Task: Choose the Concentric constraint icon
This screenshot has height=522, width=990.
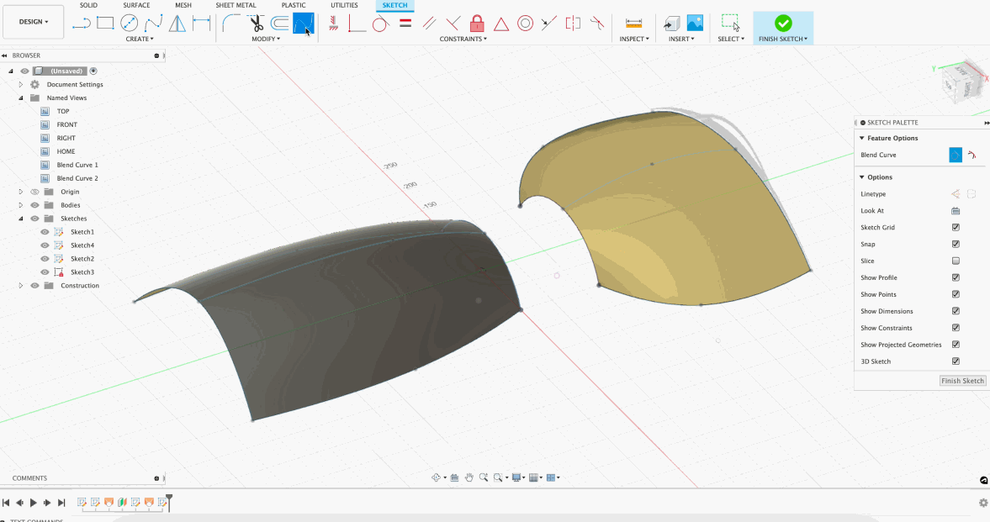Action: (x=525, y=23)
